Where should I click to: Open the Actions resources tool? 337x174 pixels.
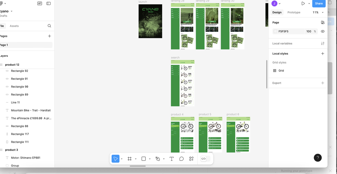click(x=191, y=159)
